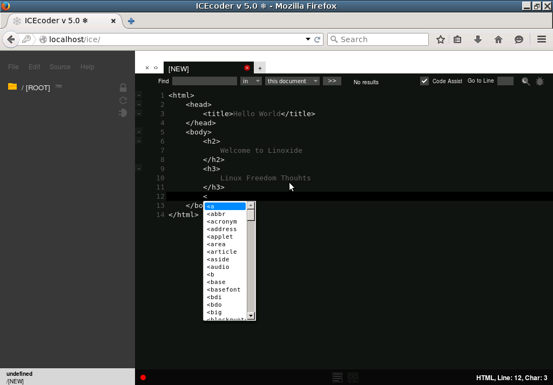Click the lock icon in file manager
The height and width of the screenshot is (385, 553).
pos(123,87)
